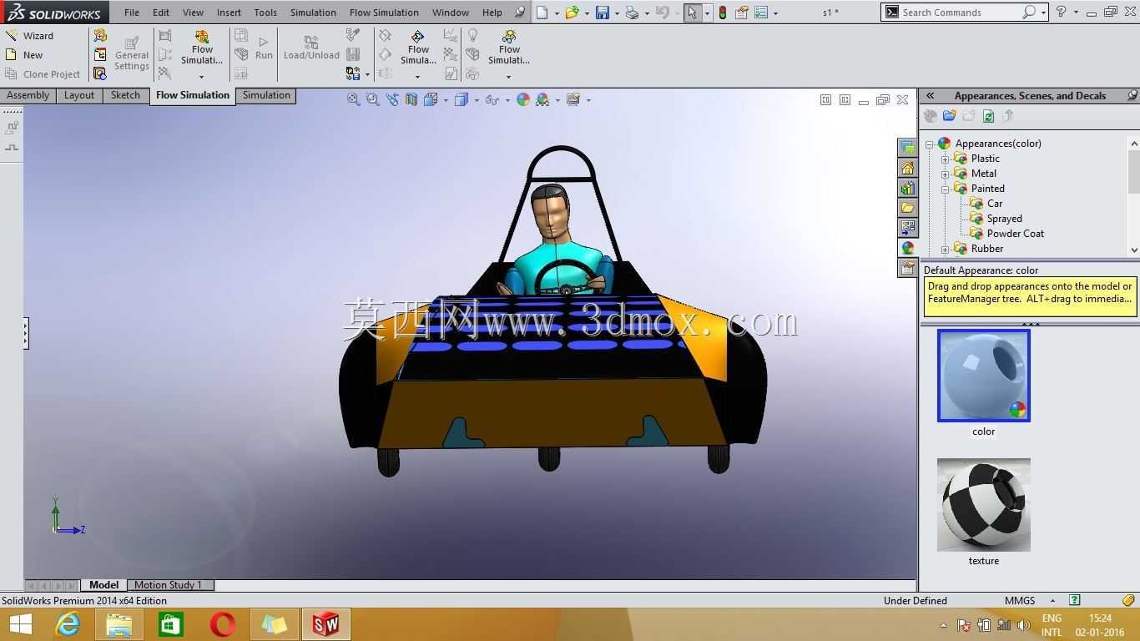Open the Custom Properties task pane icon
The width and height of the screenshot is (1140, 641).
[907, 268]
